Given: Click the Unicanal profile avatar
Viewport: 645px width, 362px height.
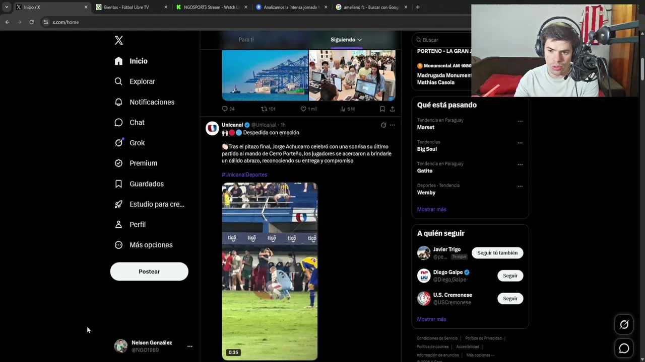Looking at the screenshot, I should (212, 128).
